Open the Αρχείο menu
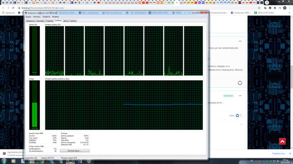The height and width of the screenshot is (164, 293). tap(28, 17)
